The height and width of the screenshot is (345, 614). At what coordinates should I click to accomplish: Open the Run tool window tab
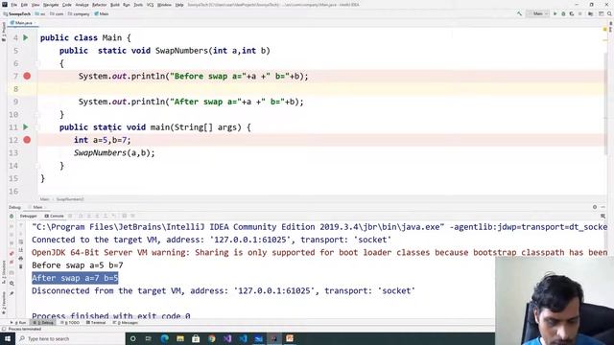coord(18,323)
